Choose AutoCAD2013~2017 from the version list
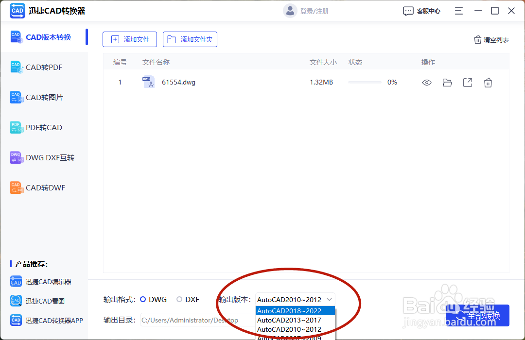The image size is (525, 340). point(296,320)
